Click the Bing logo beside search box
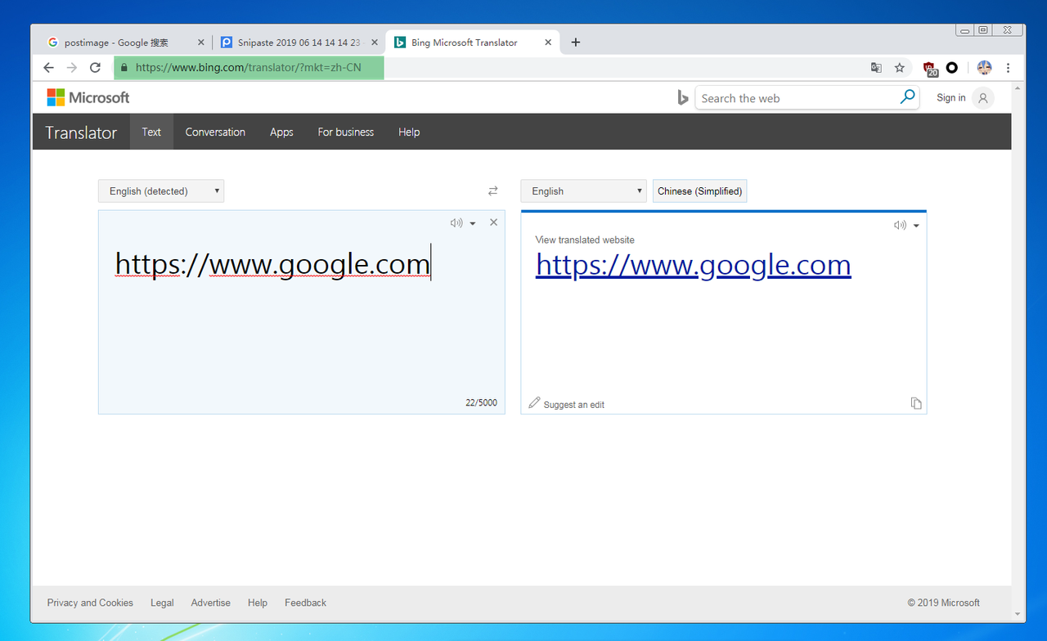Screen dimensions: 1047x641 click(683, 98)
